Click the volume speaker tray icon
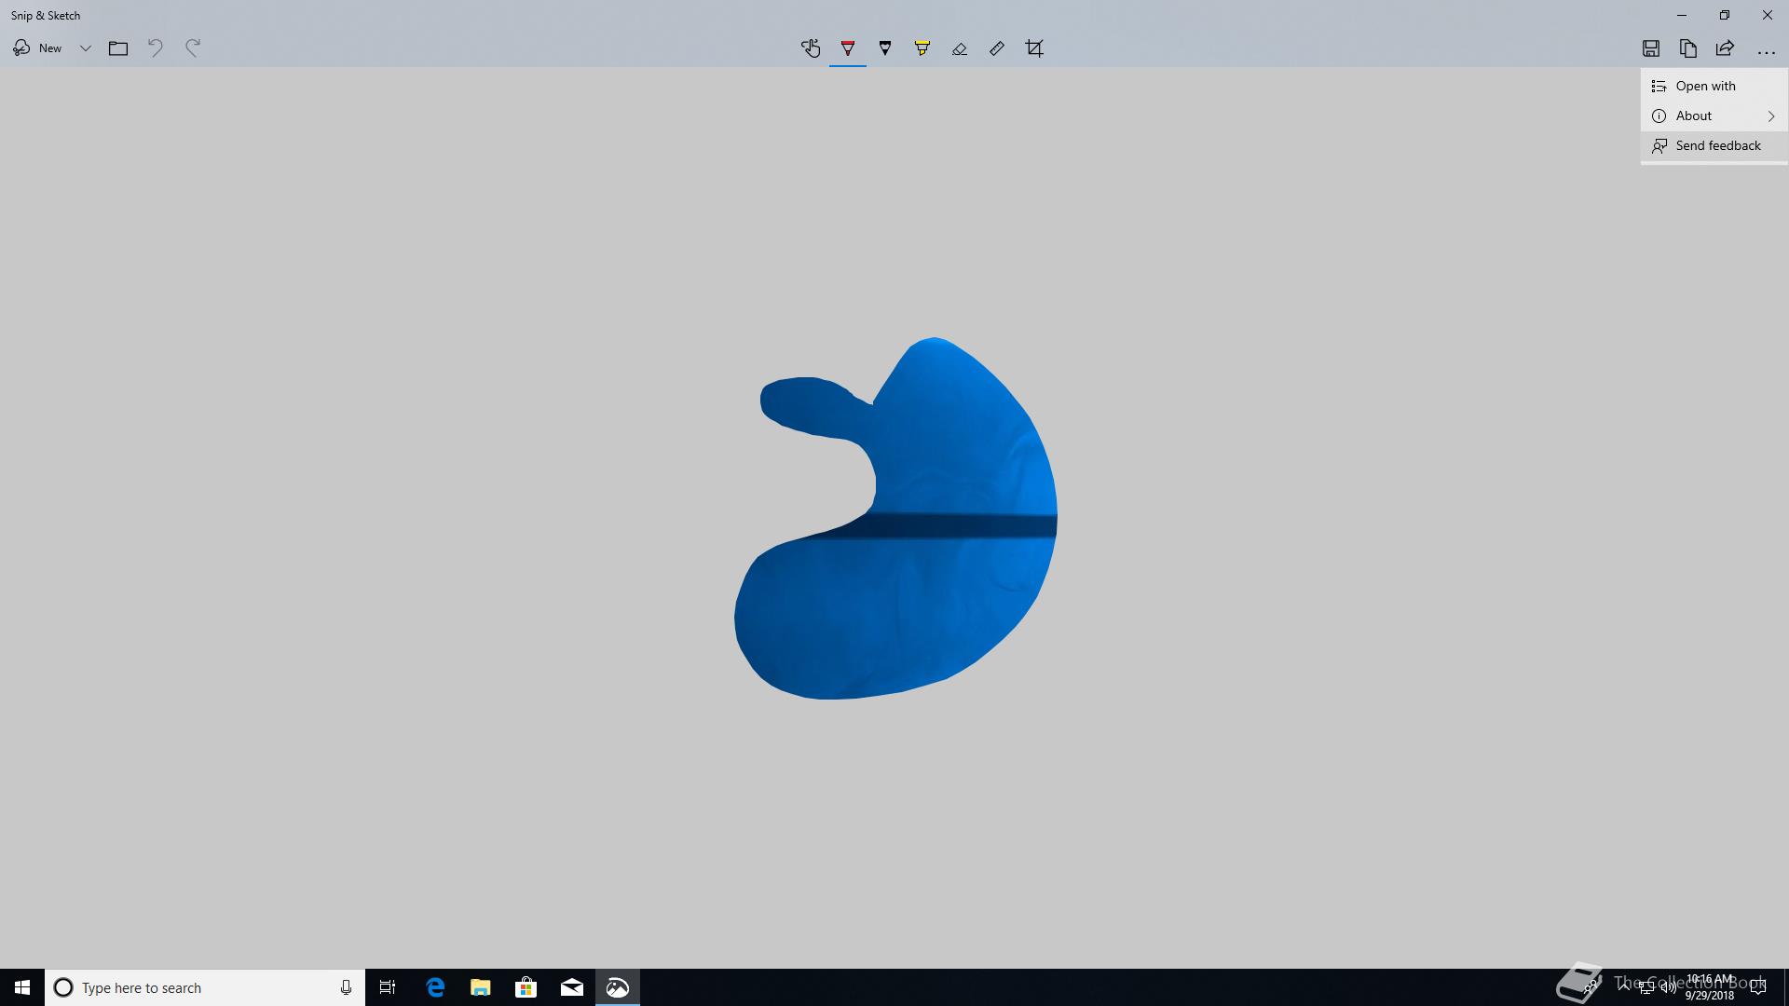The image size is (1789, 1006). [1668, 988]
